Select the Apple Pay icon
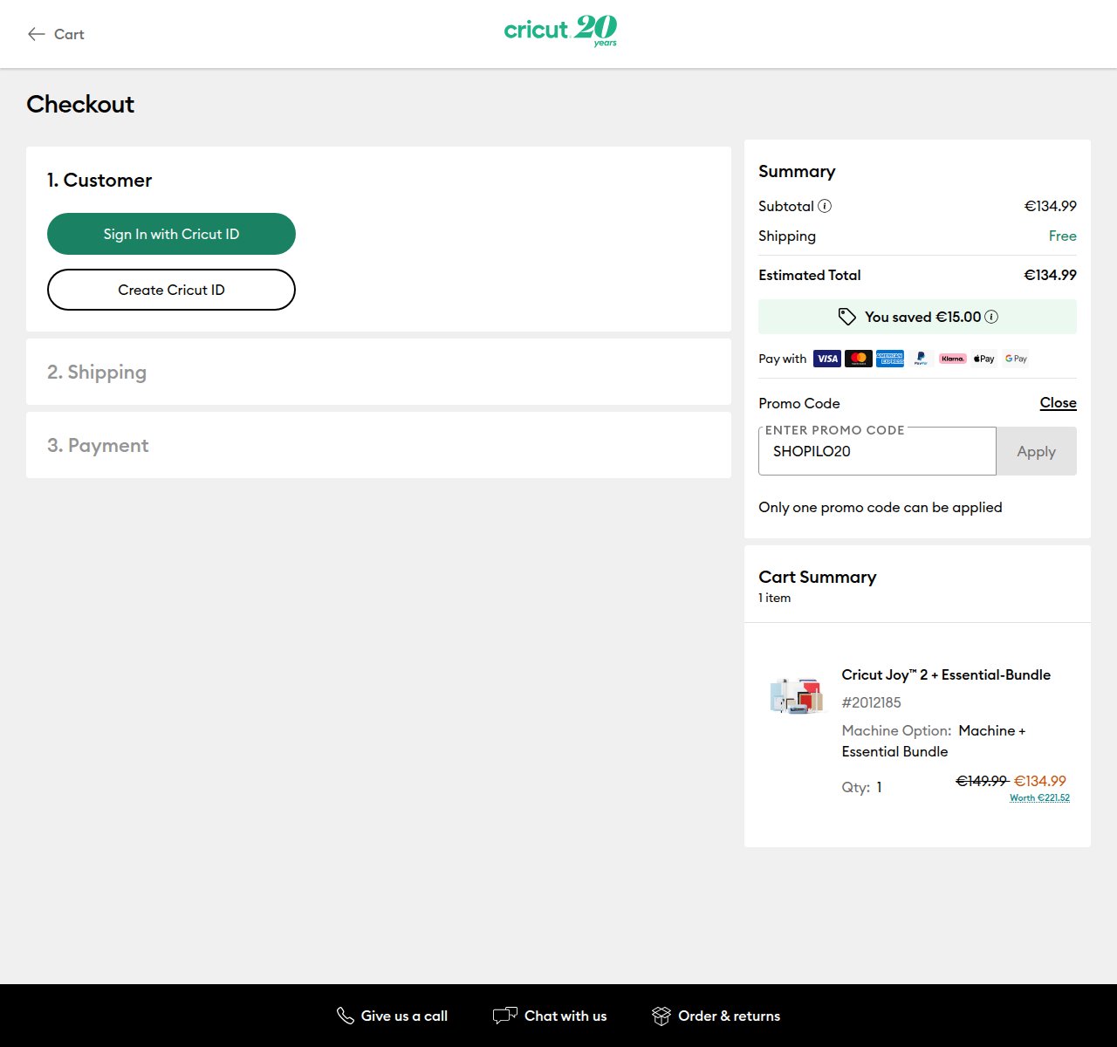The image size is (1117, 1047). (x=984, y=359)
